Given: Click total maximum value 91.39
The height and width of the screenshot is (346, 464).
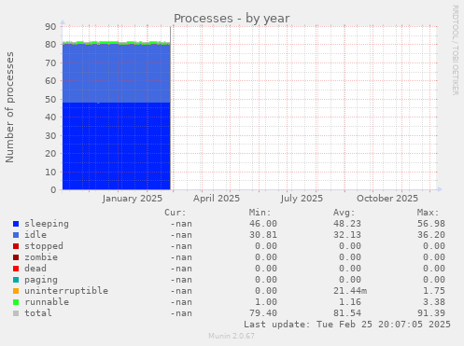Looking at the screenshot, I should coord(431,313).
